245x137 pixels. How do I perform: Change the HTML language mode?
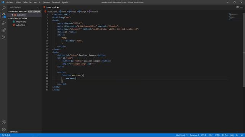217,135
